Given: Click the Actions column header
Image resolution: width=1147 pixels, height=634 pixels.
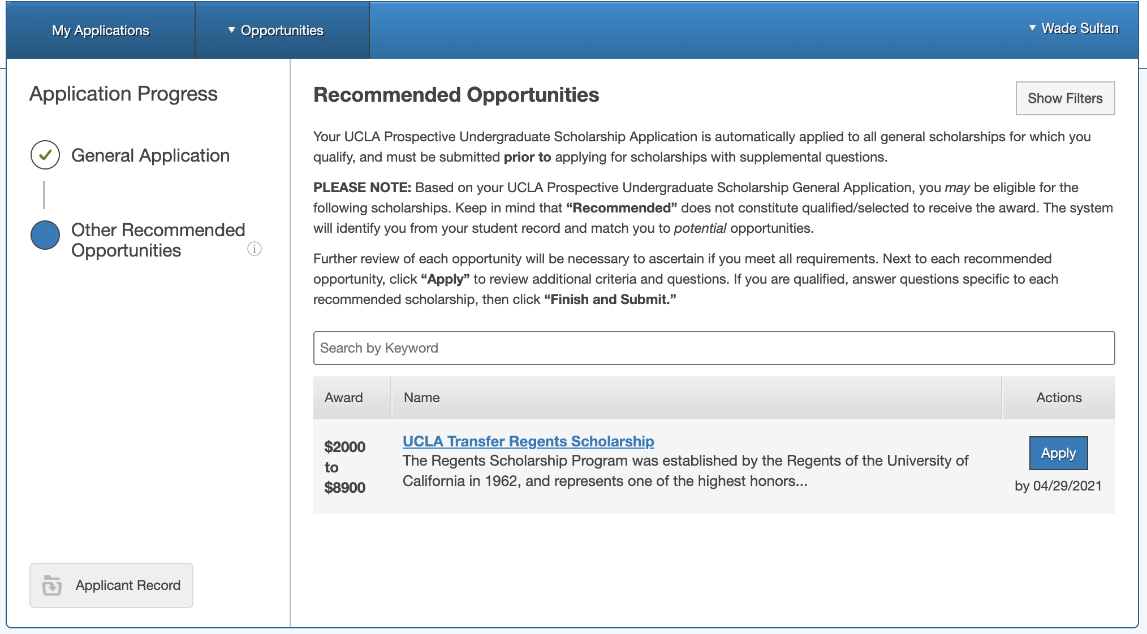Looking at the screenshot, I should pos(1059,398).
